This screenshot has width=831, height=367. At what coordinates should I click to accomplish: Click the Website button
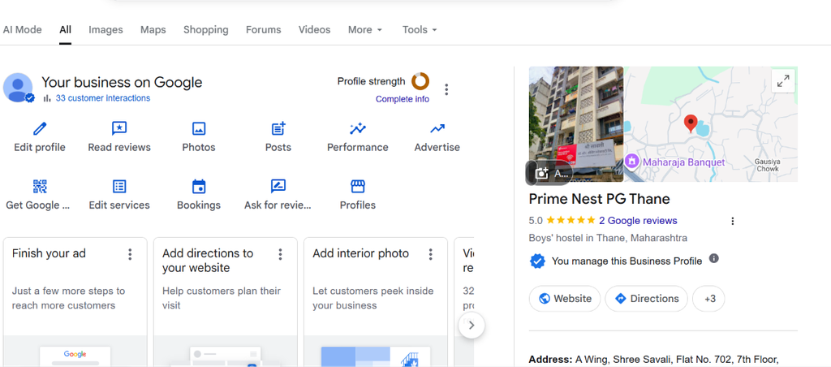pyautogui.click(x=565, y=299)
